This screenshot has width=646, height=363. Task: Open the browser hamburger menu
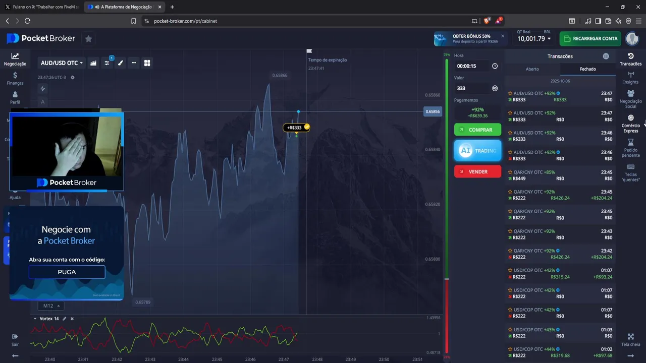(x=638, y=21)
